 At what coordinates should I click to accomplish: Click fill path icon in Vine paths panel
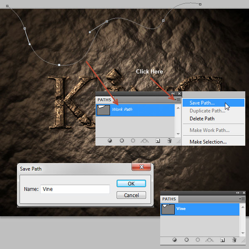pyautogui.click(x=174, y=239)
